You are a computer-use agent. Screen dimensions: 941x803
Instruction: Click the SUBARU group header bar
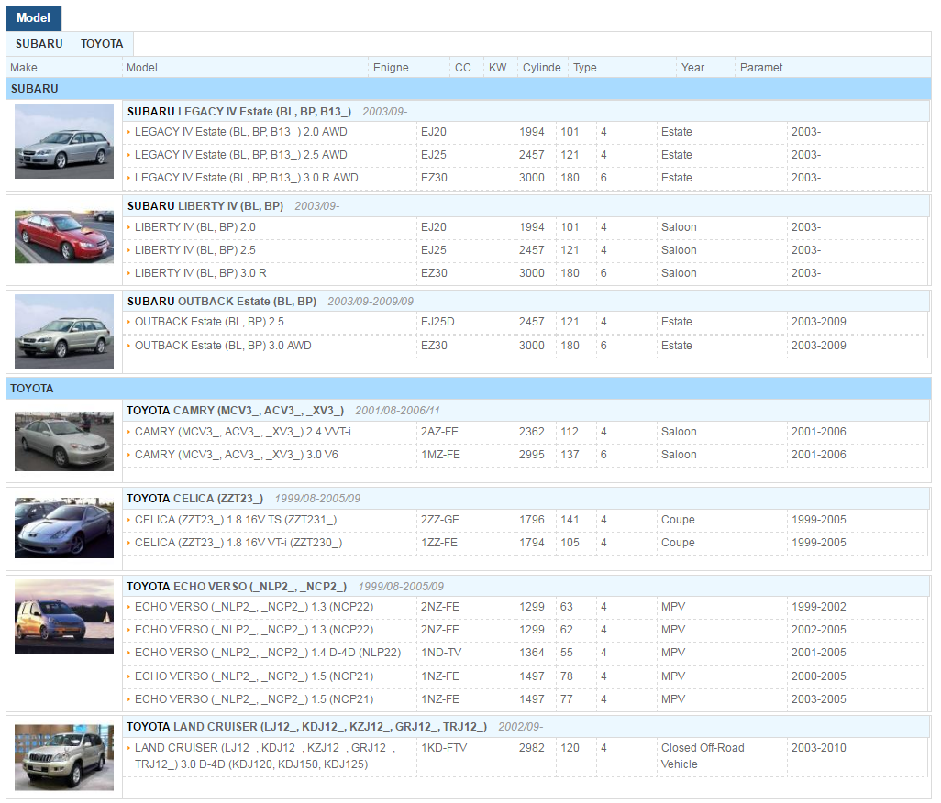(469, 89)
